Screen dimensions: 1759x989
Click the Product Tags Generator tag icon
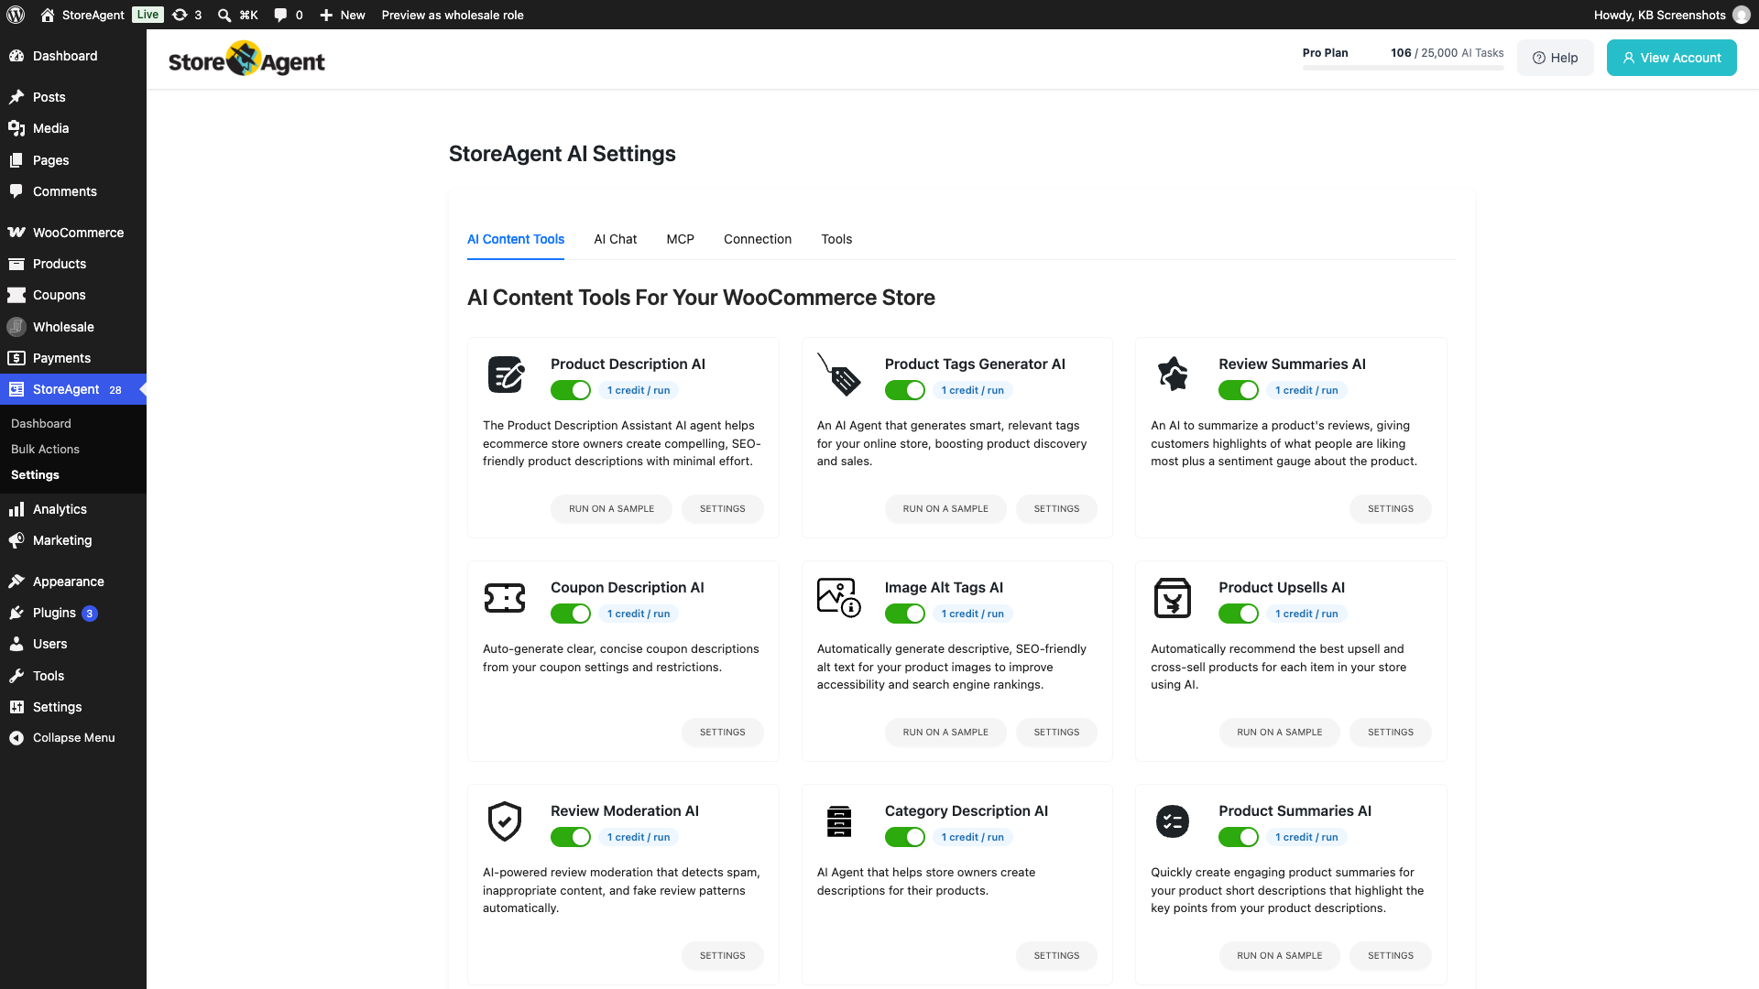click(x=839, y=375)
